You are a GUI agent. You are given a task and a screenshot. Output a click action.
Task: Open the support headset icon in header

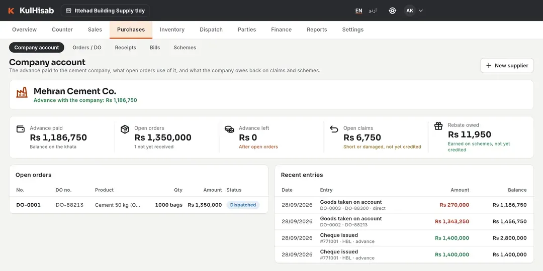[392, 11]
